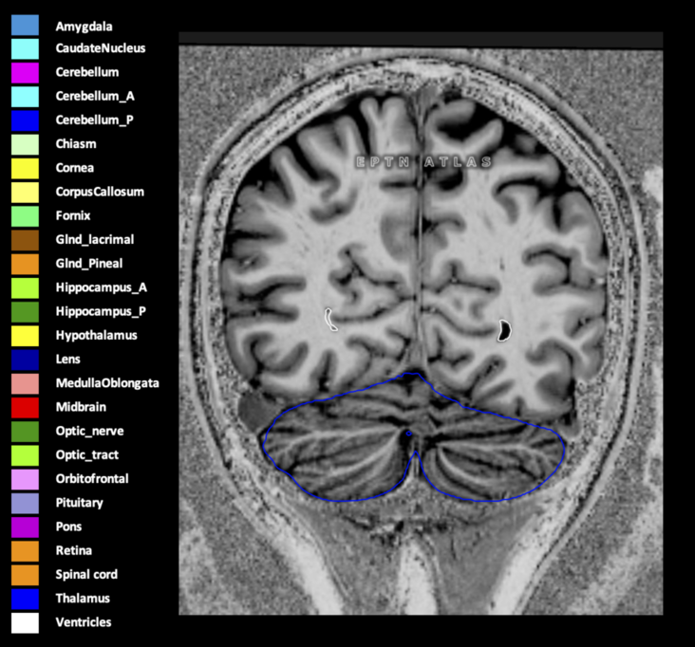Click the thin elongated white-outlined ventricle contour
The width and height of the screenshot is (695, 647).
pos(329,320)
